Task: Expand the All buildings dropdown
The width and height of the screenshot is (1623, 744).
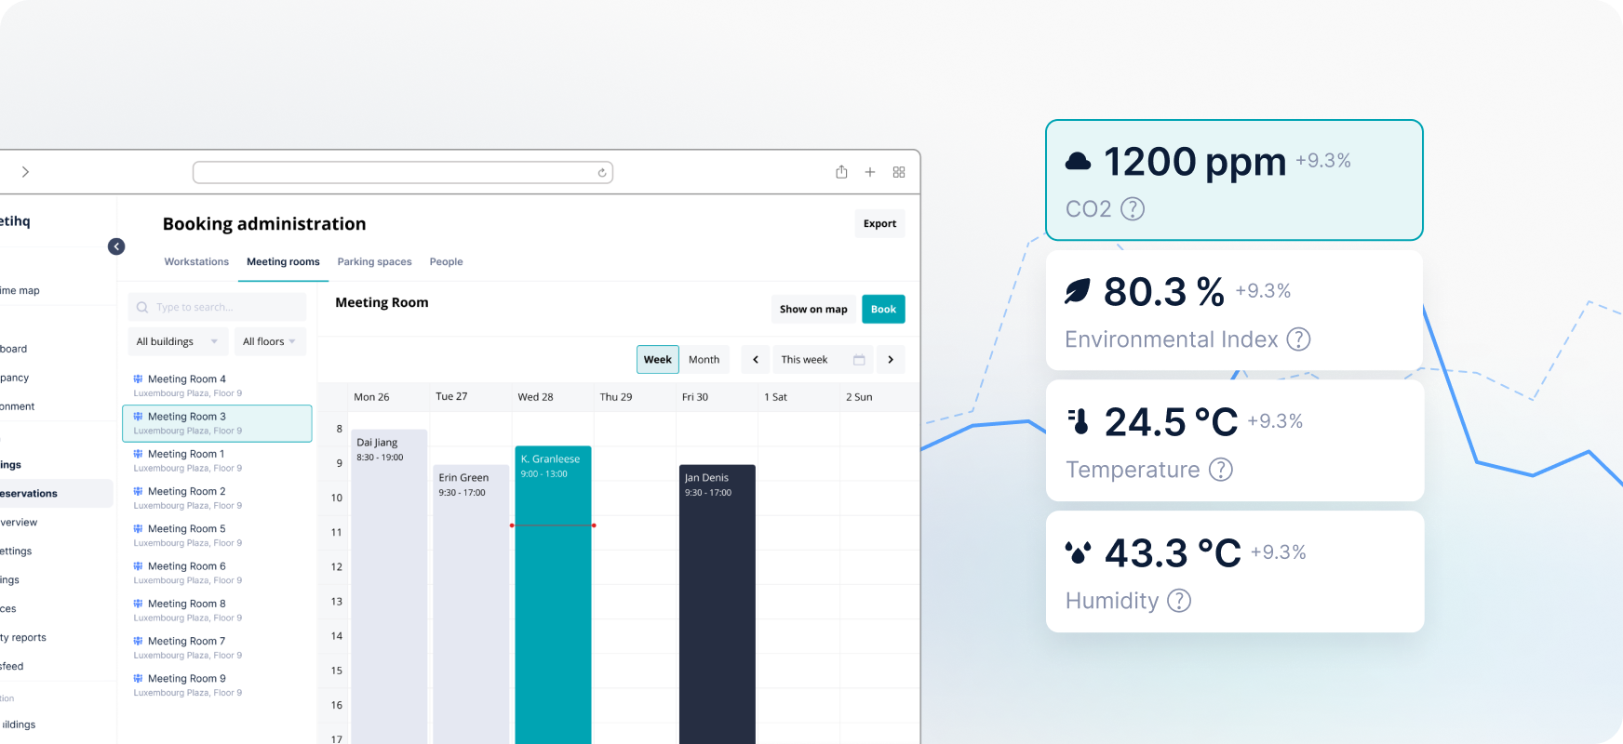Action: pyautogui.click(x=177, y=341)
